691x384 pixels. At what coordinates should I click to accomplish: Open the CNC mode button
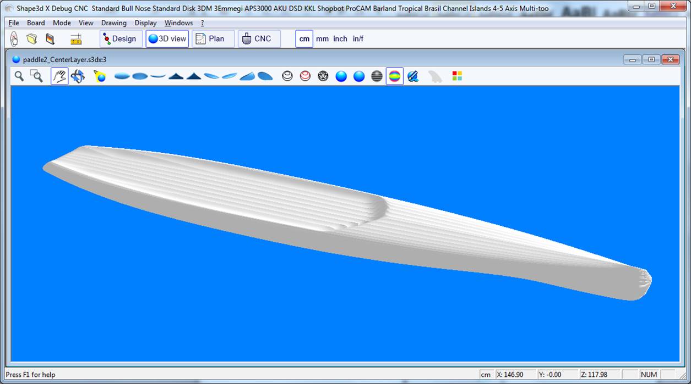point(258,39)
